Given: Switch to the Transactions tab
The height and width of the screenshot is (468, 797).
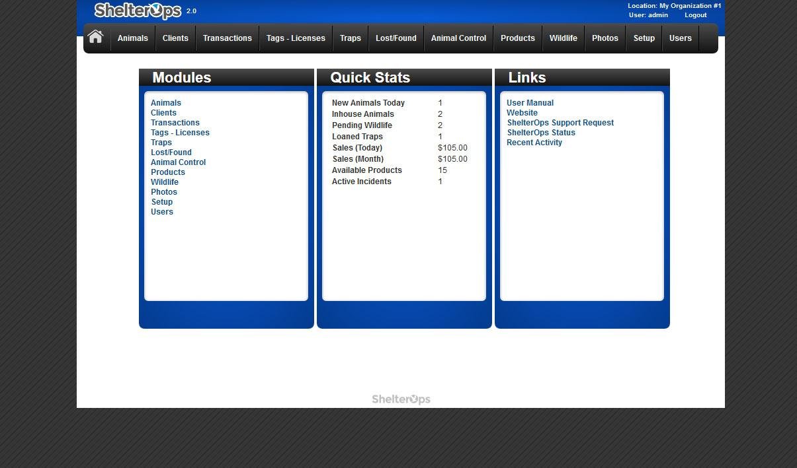Looking at the screenshot, I should [227, 38].
